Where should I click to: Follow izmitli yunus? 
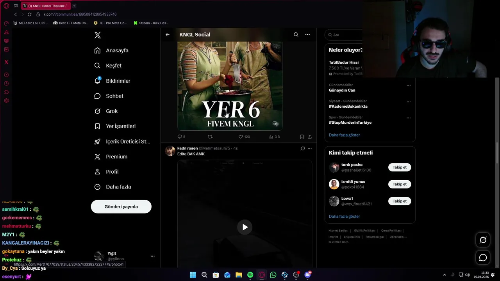point(400,184)
